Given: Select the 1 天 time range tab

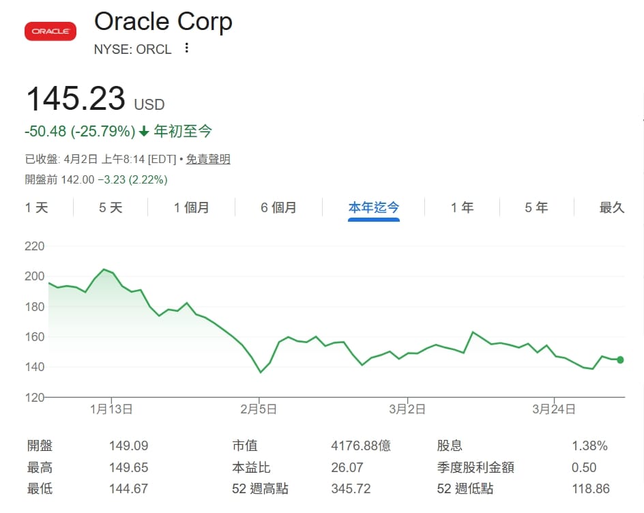Looking at the screenshot, I should (37, 207).
